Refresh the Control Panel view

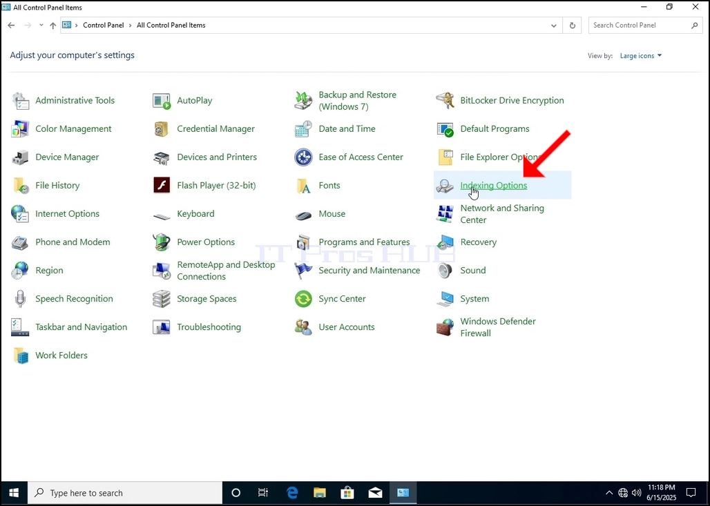point(573,26)
